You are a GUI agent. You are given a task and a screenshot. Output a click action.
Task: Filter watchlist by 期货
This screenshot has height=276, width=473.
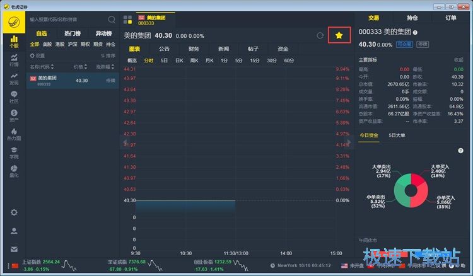point(98,44)
